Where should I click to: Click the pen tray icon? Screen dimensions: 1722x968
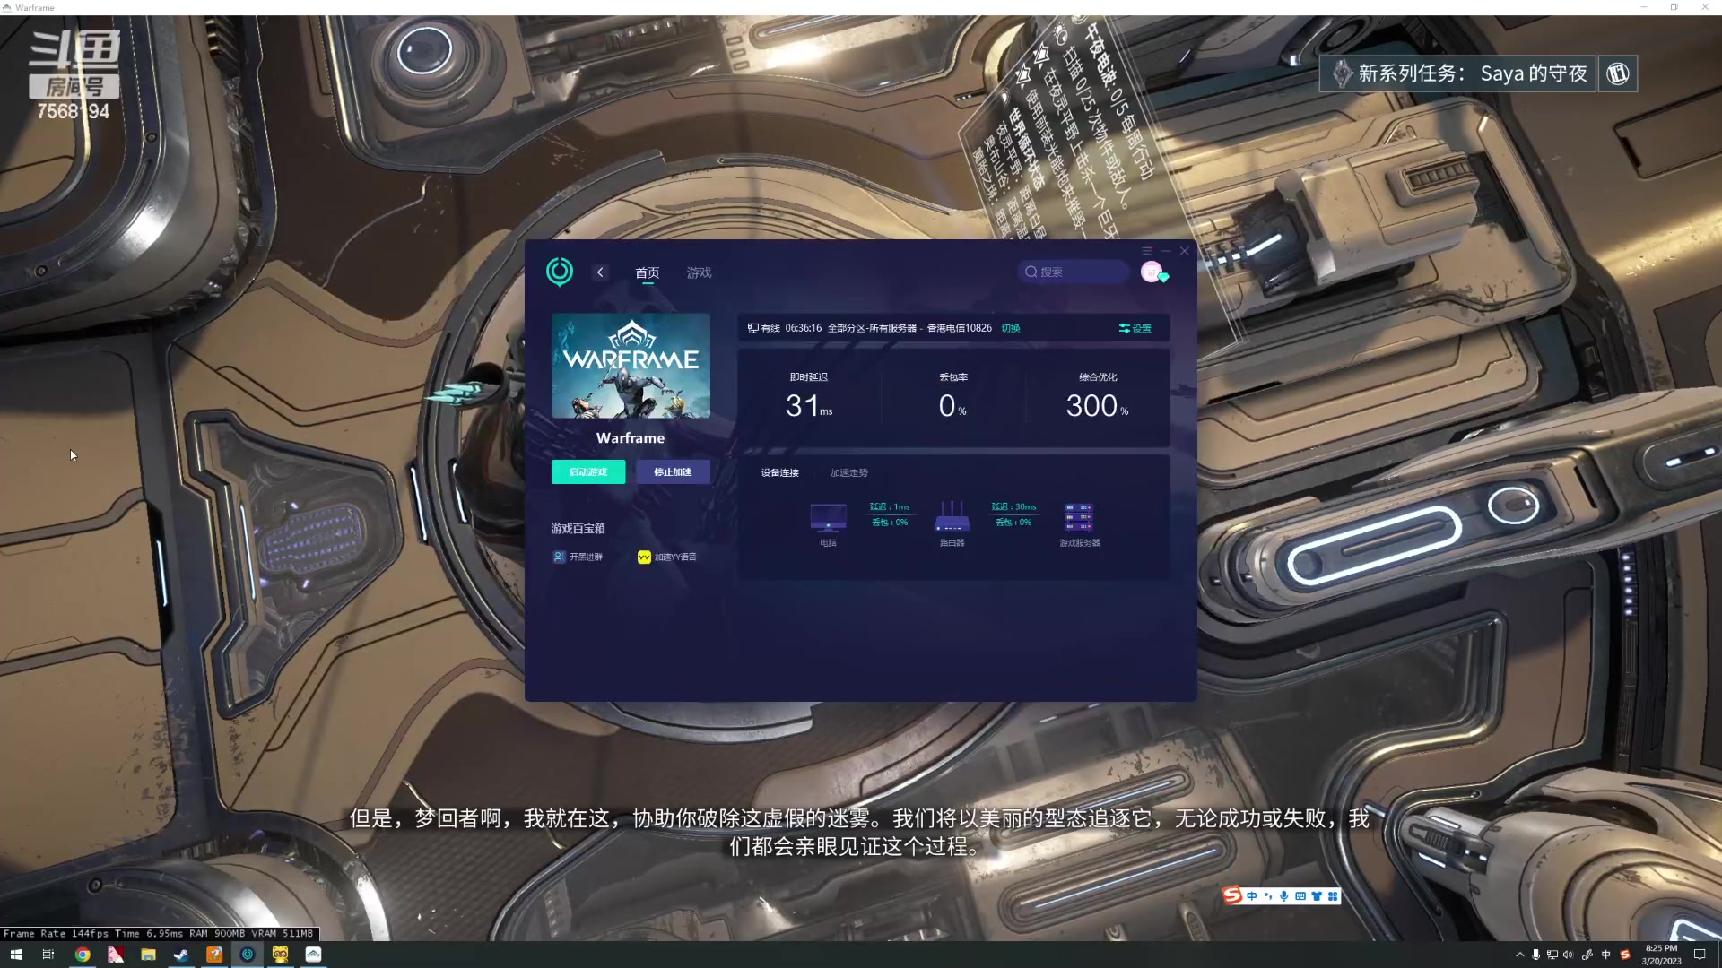point(1587,955)
